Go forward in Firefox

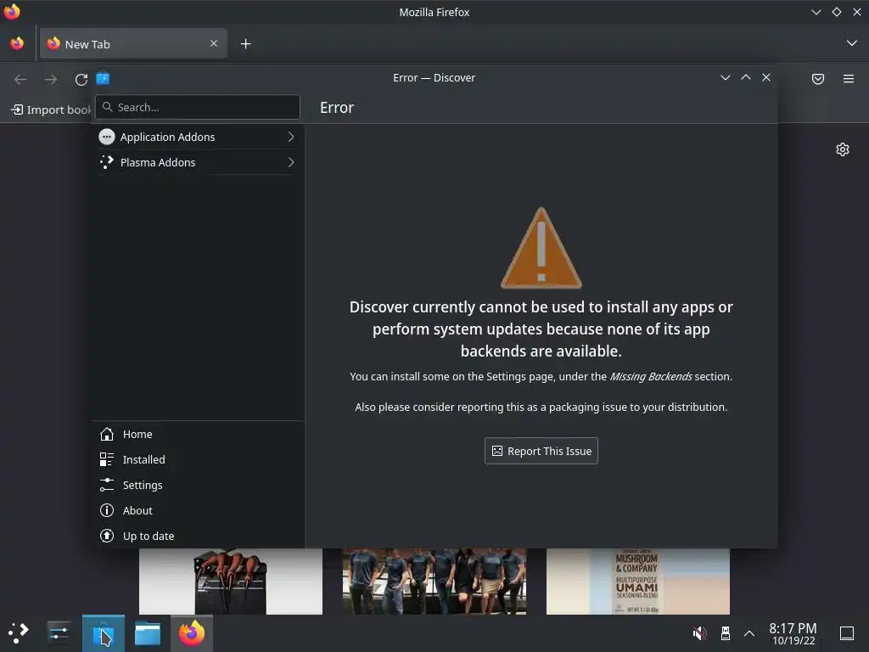[51, 79]
